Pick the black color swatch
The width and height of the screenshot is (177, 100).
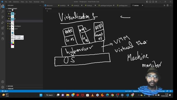point(13,44)
